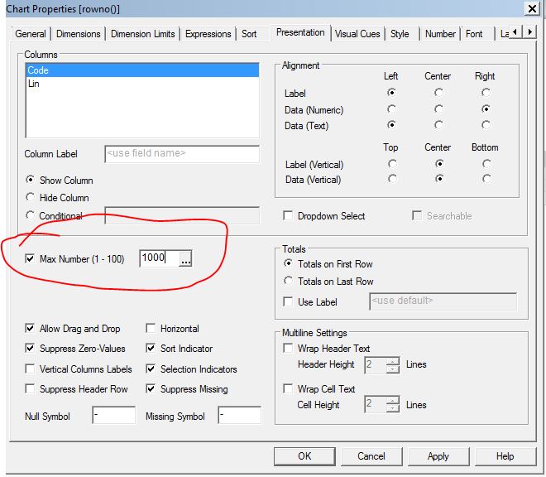The width and height of the screenshot is (546, 477).
Task: Switch to the Sort tab
Action: 249,34
